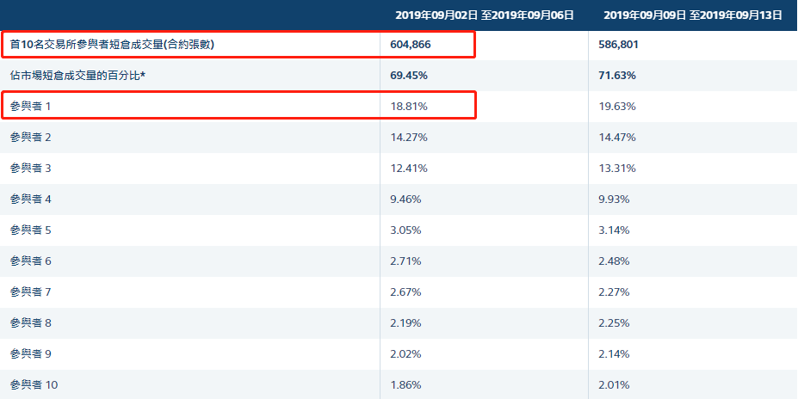Click the 69.45% percentage cell

409,76
